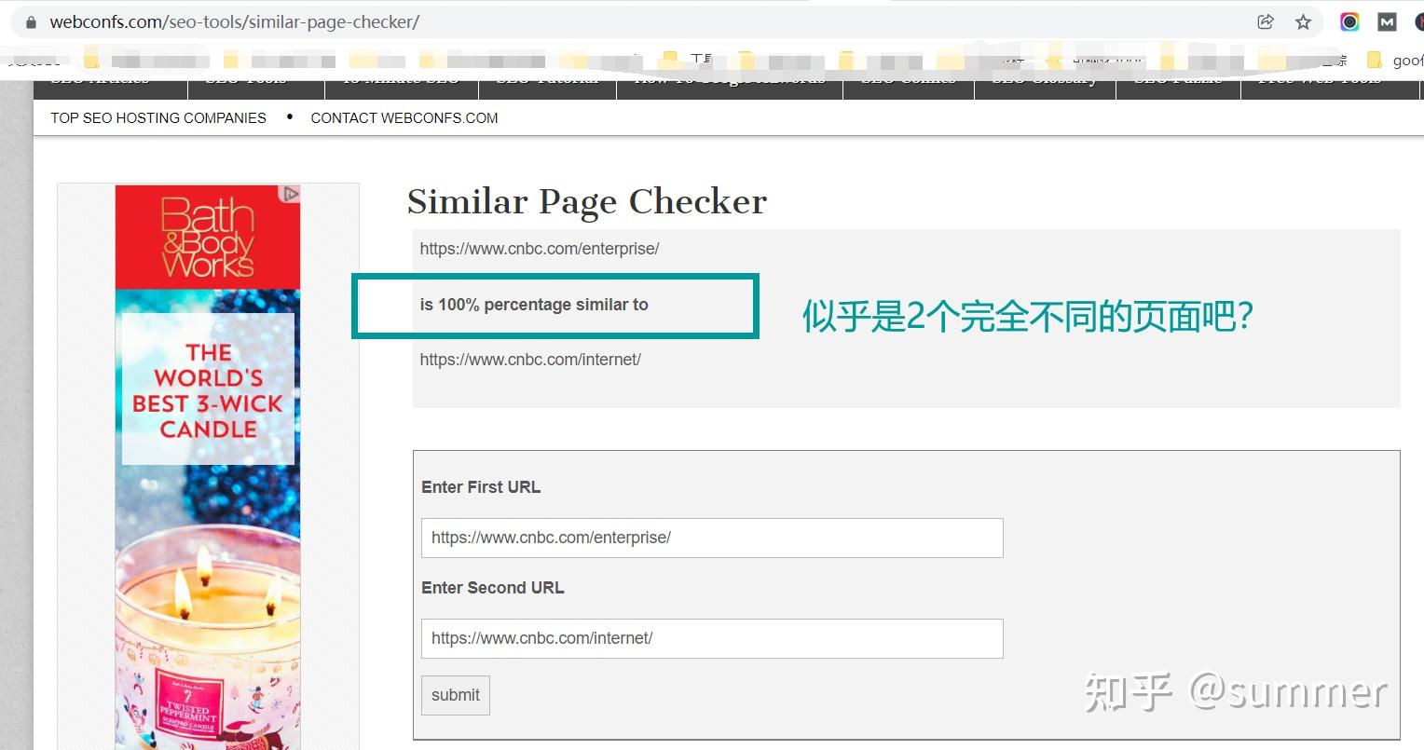Click the 'is 100% percentage similar to' text
Screen dimensions: 1424x750
(534, 305)
